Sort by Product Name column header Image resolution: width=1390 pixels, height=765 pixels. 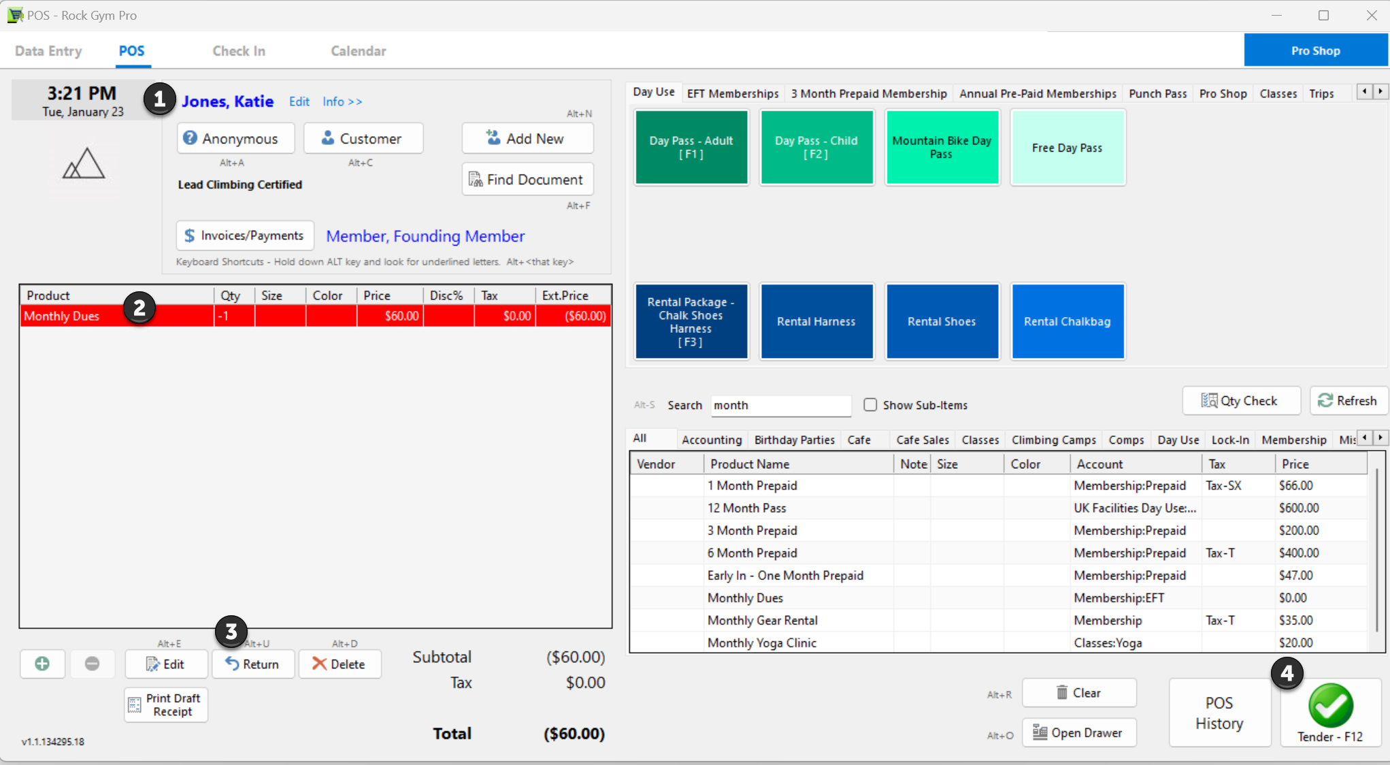coord(798,464)
